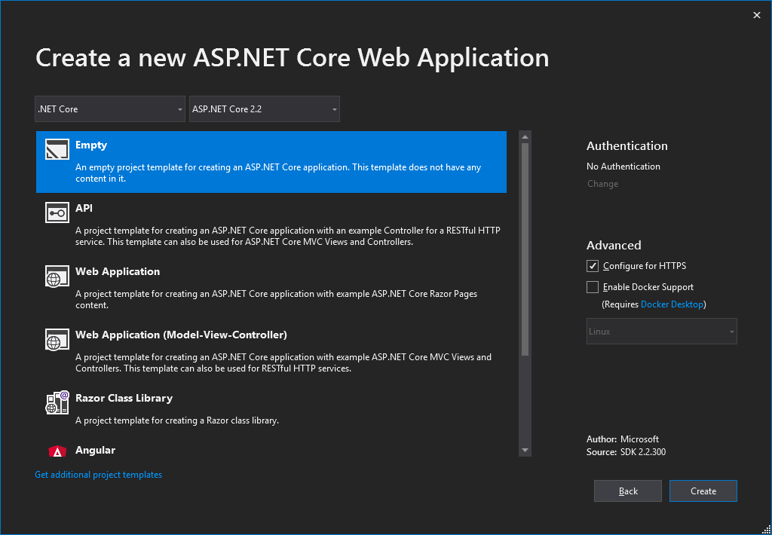Open the ASP.NET Core 2.2 version dropdown
Screen dimensions: 772x535
point(264,109)
